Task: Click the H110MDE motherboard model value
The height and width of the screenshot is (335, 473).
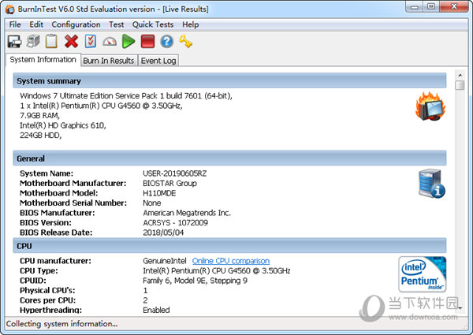Action: click(x=159, y=193)
